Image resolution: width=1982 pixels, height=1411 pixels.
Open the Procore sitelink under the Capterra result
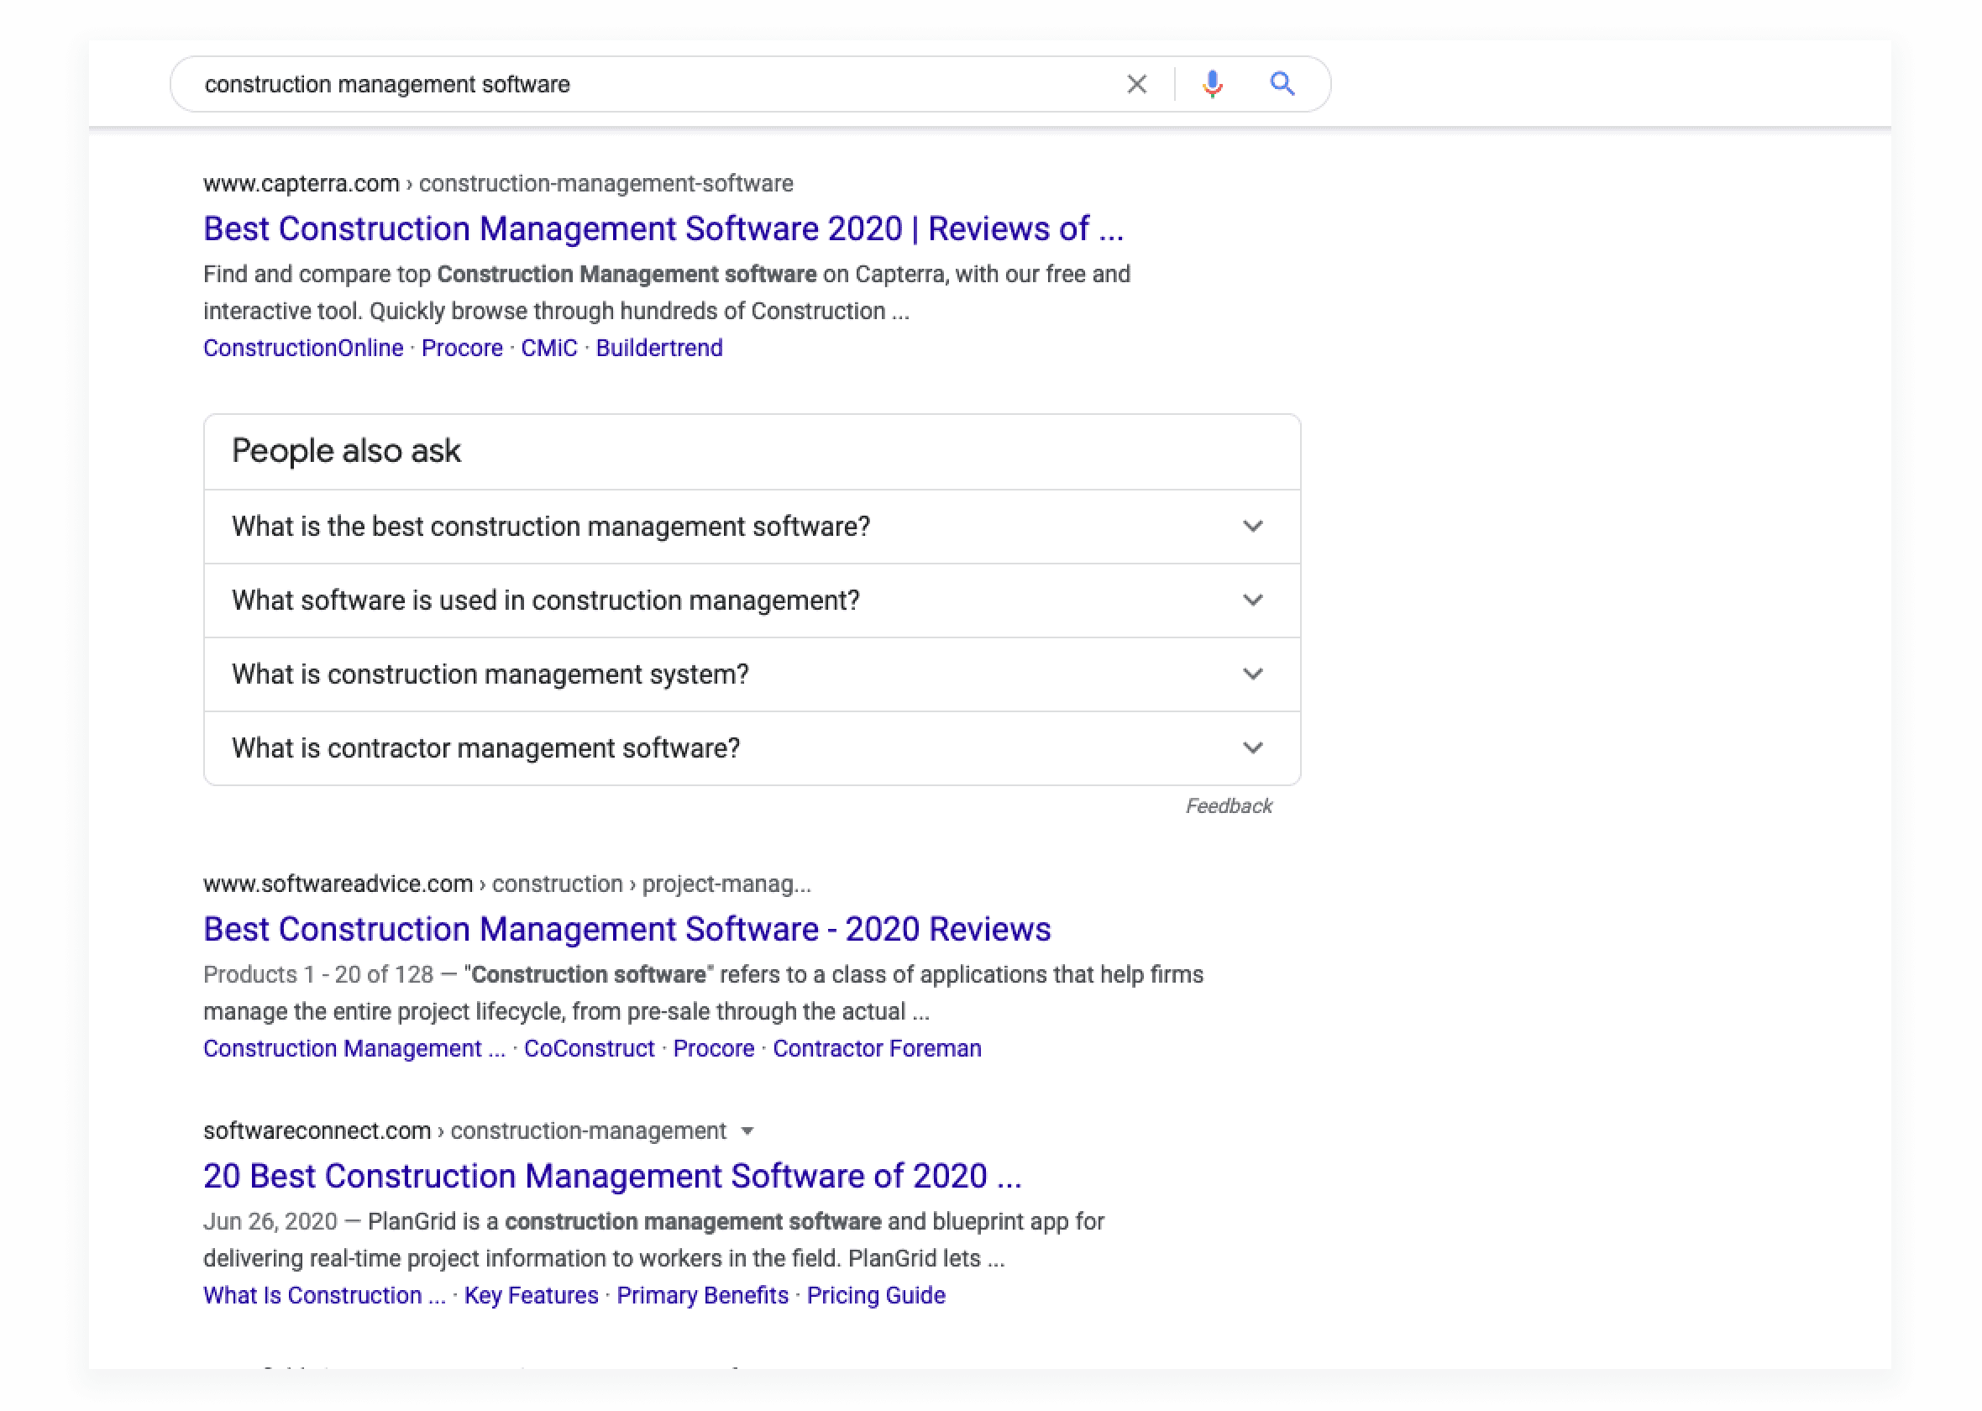[462, 348]
